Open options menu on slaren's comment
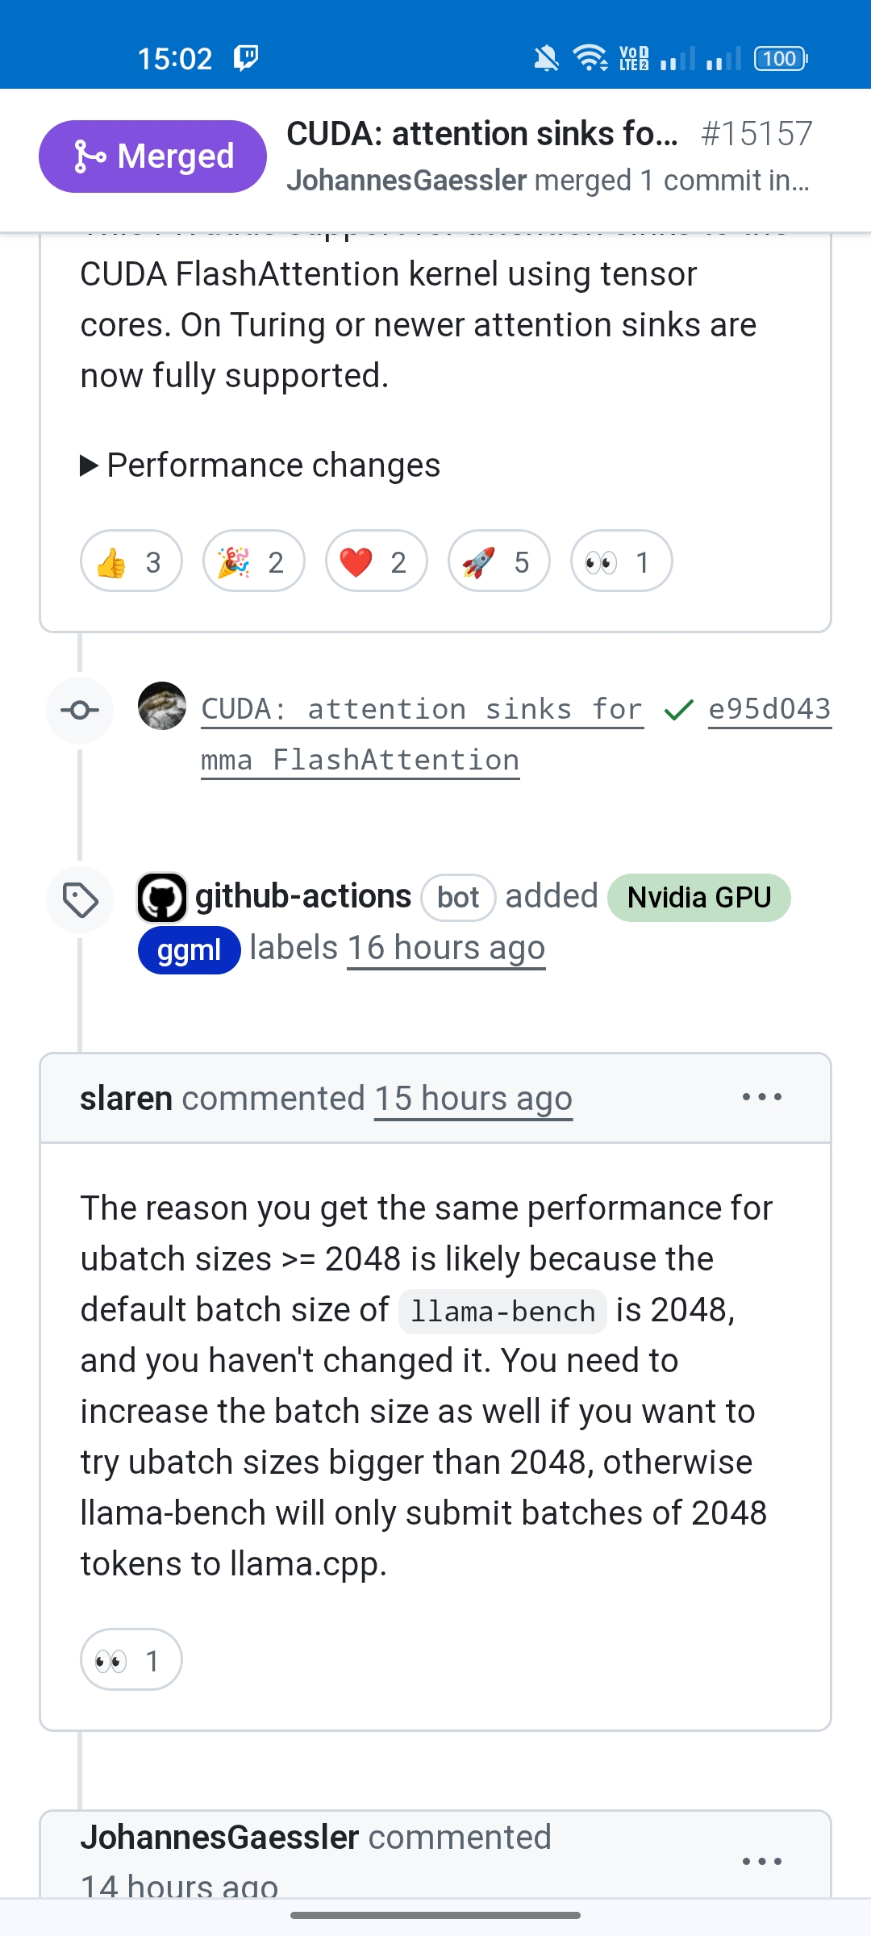871x1936 pixels. (762, 1097)
